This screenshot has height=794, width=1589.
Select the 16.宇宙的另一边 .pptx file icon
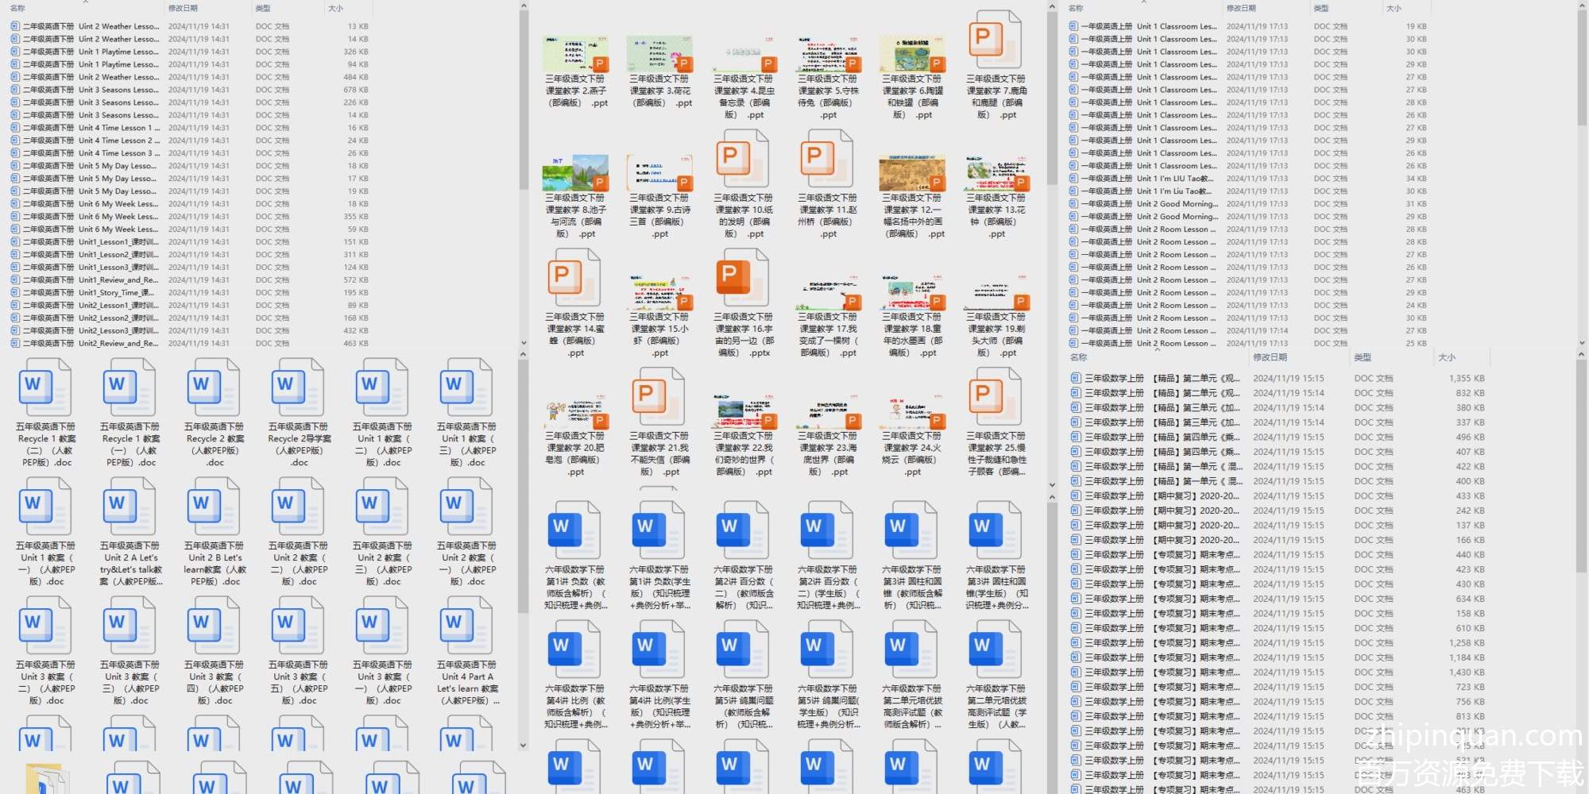click(x=742, y=279)
